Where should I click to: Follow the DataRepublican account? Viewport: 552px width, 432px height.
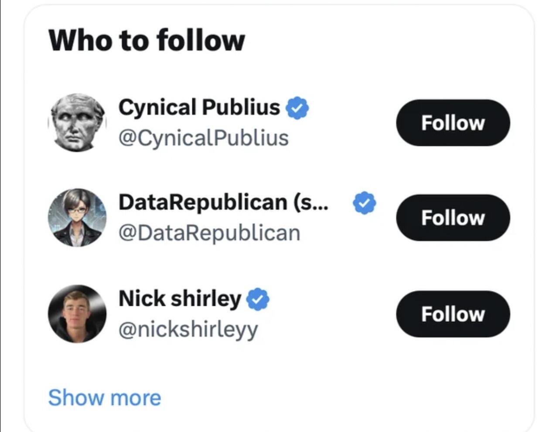(453, 218)
